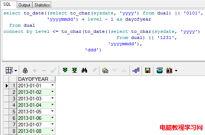Click the linked query tree icon
The height and width of the screenshot is (135, 205).
[136, 70]
